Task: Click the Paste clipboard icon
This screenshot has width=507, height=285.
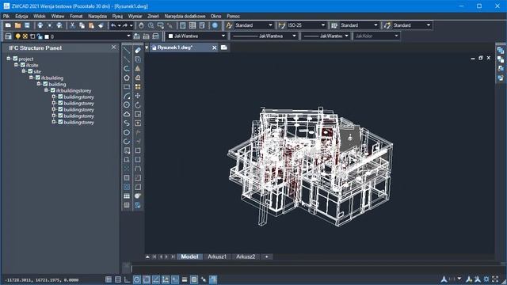Action: click(x=91, y=25)
